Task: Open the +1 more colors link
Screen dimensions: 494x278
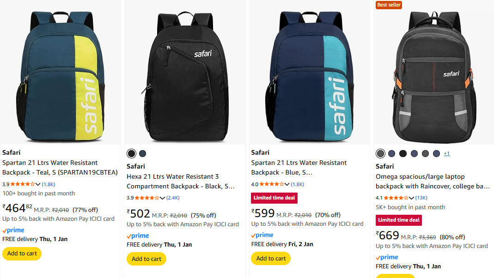Action: (x=446, y=153)
